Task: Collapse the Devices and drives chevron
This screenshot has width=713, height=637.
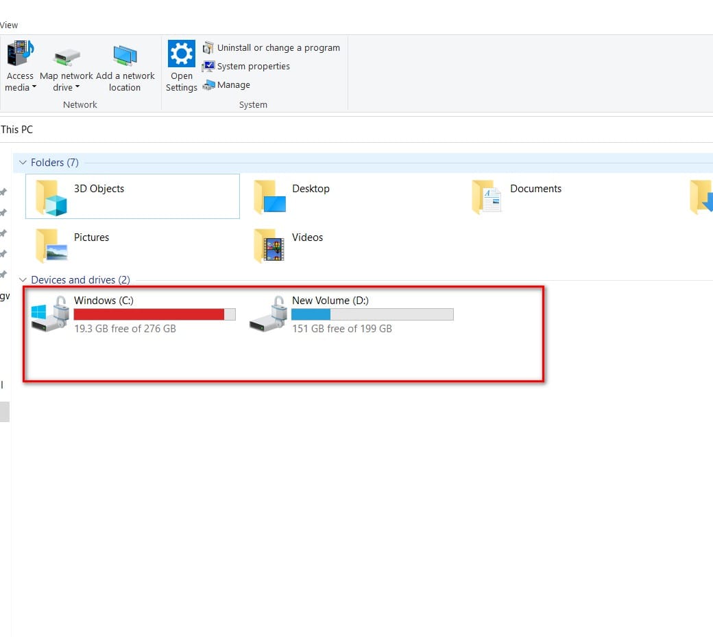Action: click(23, 279)
